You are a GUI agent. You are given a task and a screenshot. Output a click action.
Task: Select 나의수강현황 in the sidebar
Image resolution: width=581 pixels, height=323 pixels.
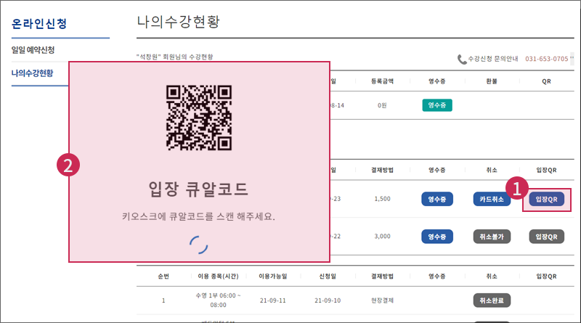(x=32, y=73)
